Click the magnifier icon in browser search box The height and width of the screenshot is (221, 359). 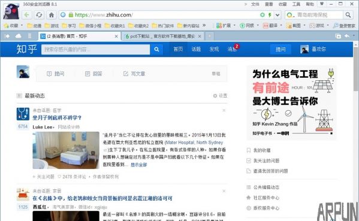pyautogui.click(x=348, y=15)
